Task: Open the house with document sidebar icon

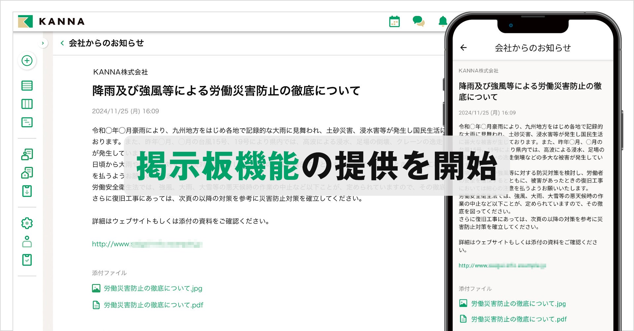Action: pos(27,173)
